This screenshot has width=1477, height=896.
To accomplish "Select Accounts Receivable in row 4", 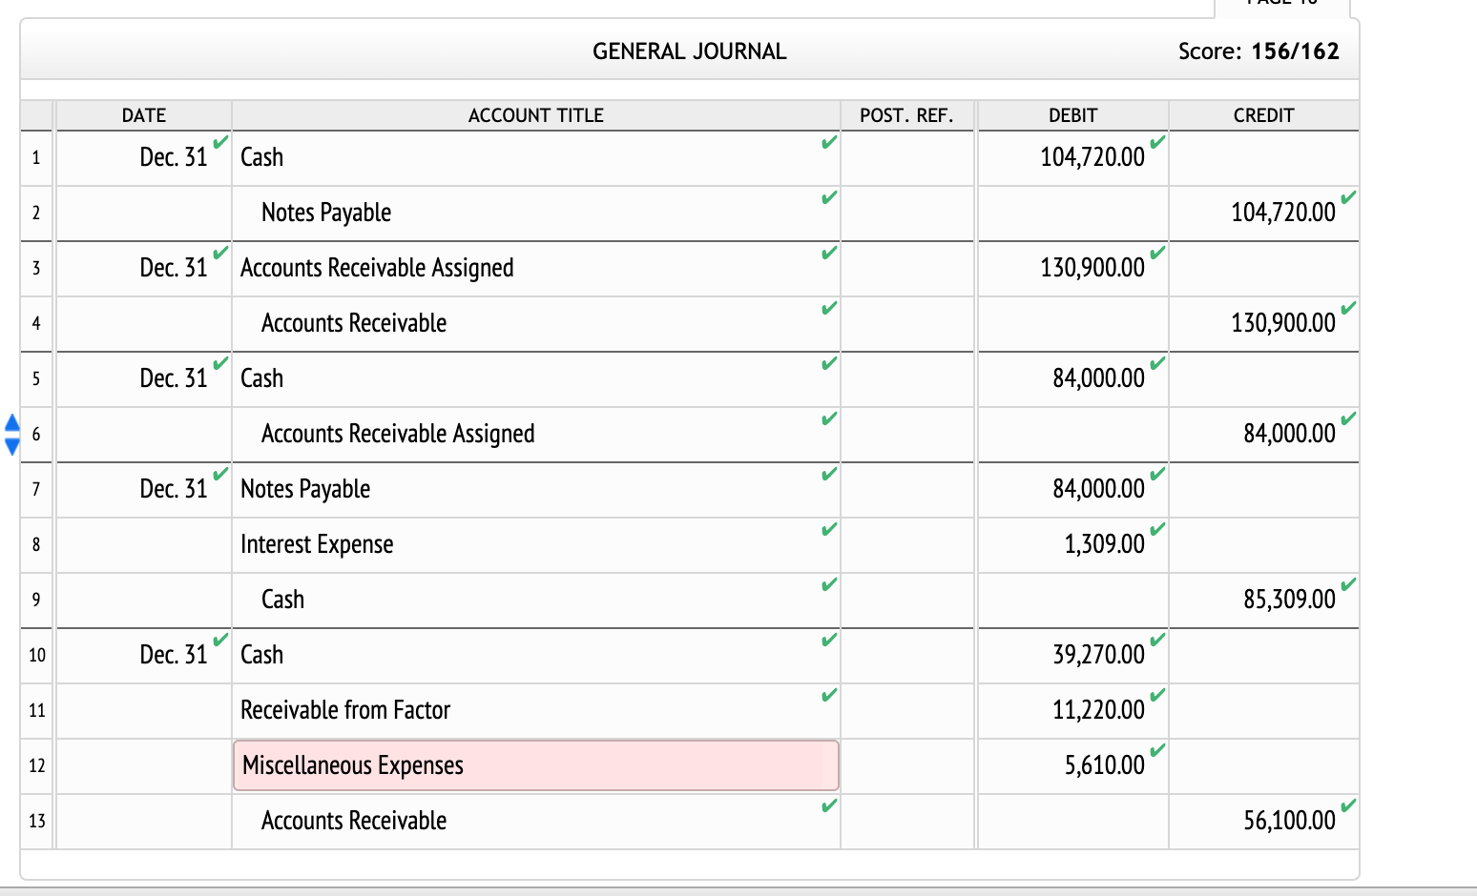I will tap(354, 323).
